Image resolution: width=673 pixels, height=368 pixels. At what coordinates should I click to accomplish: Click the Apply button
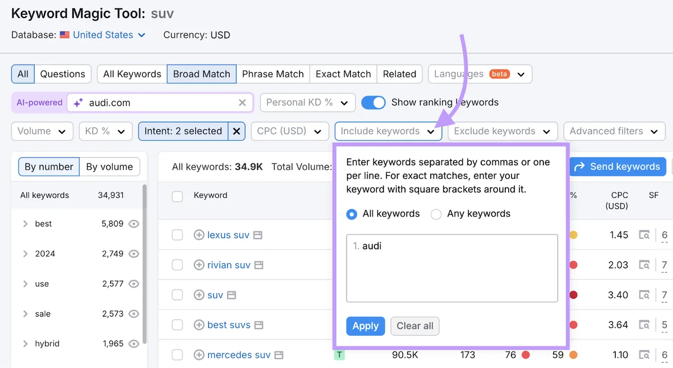tap(366, 326)
